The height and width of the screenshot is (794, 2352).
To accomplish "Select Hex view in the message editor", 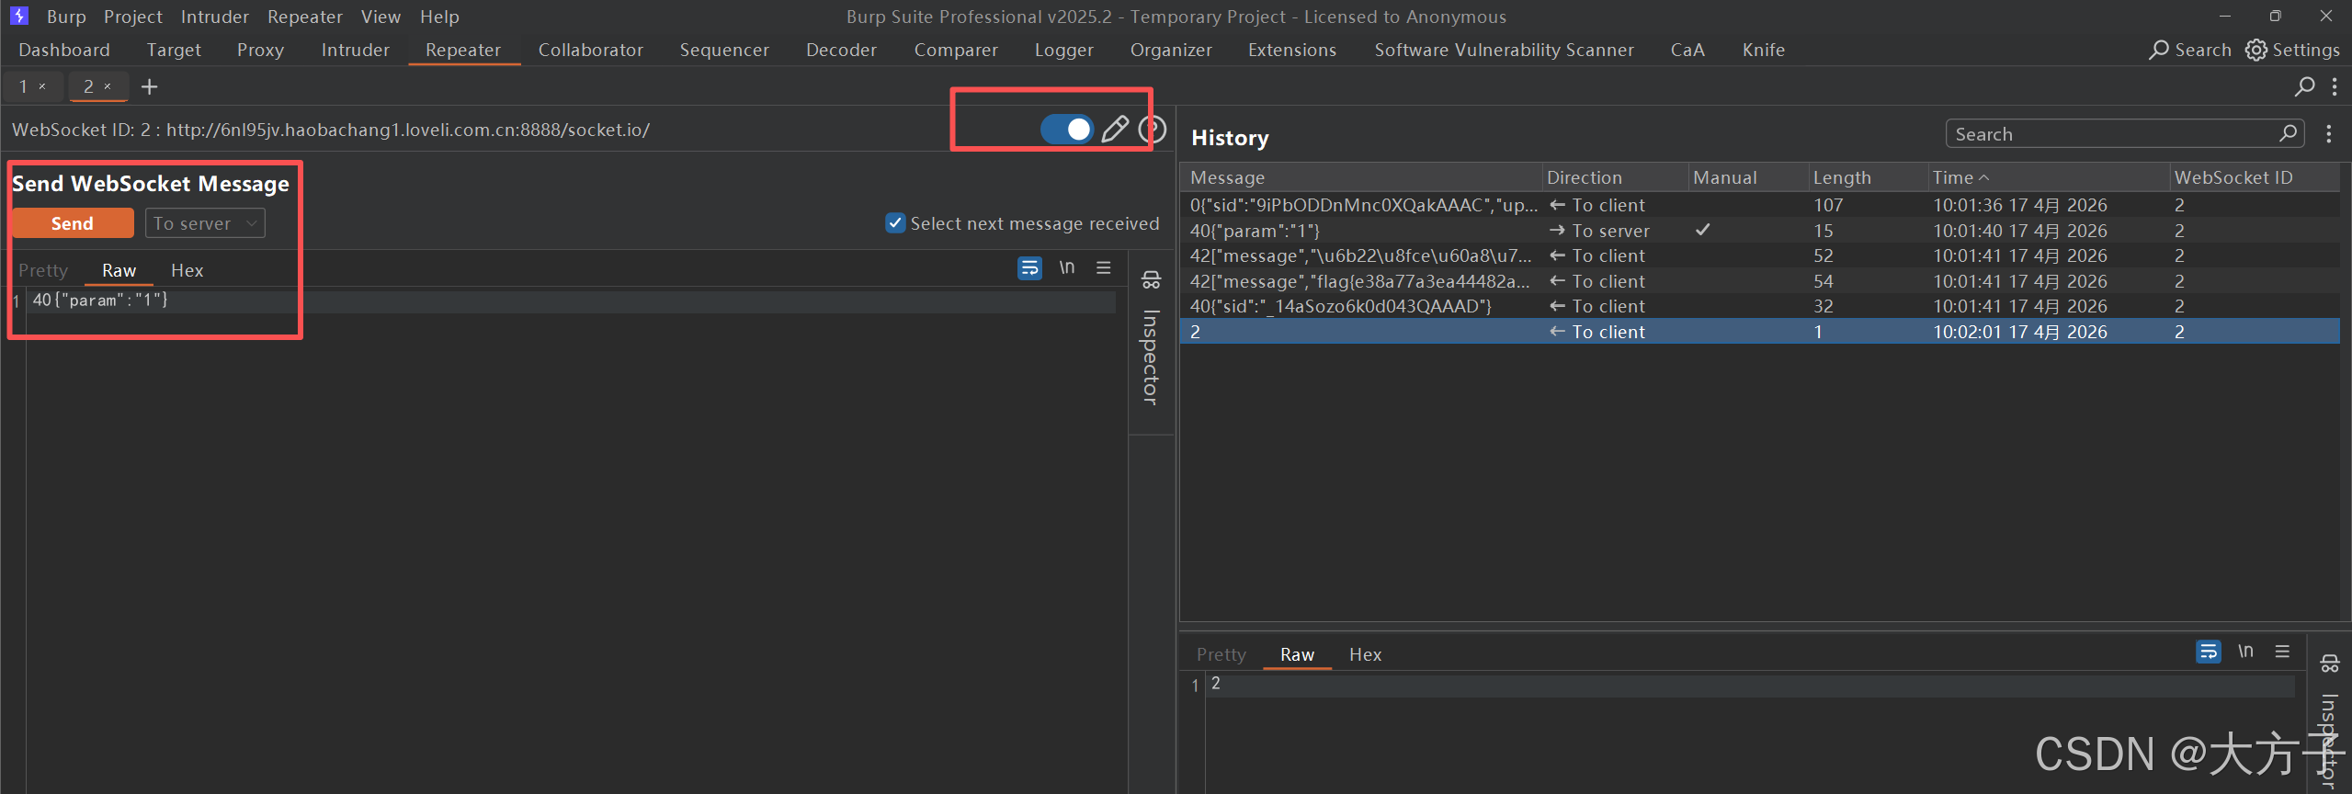I will 187,270.
